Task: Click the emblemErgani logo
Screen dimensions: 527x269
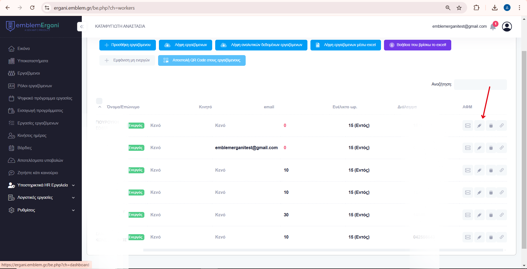Action: pyautogui.click(x=32, y=26)
